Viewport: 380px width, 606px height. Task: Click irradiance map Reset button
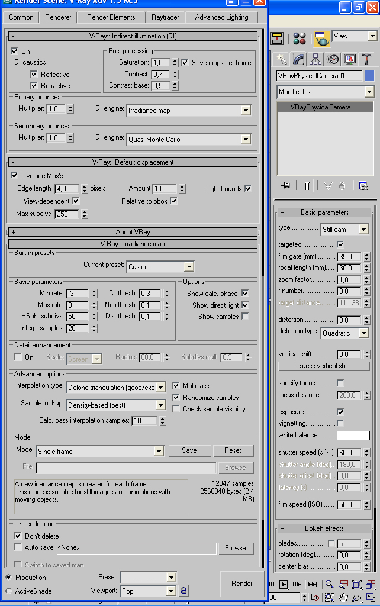click(233, 450)
